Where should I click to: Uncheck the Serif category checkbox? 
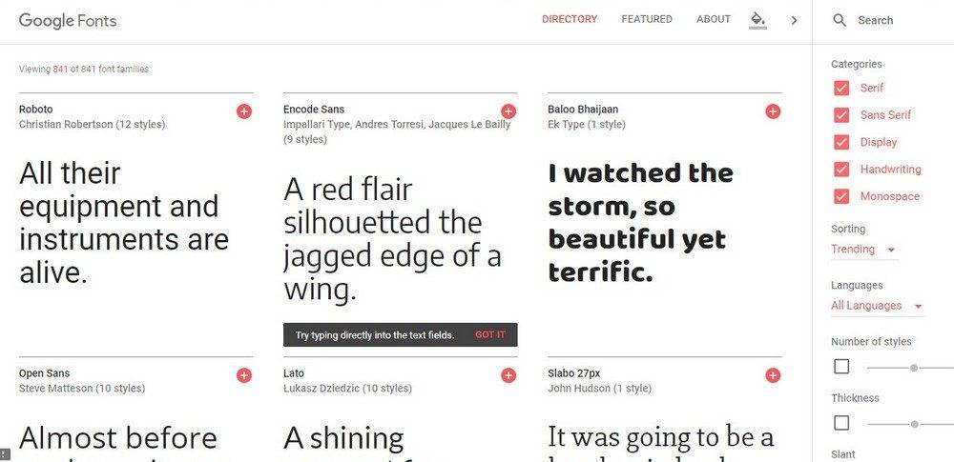coord(841,89)
